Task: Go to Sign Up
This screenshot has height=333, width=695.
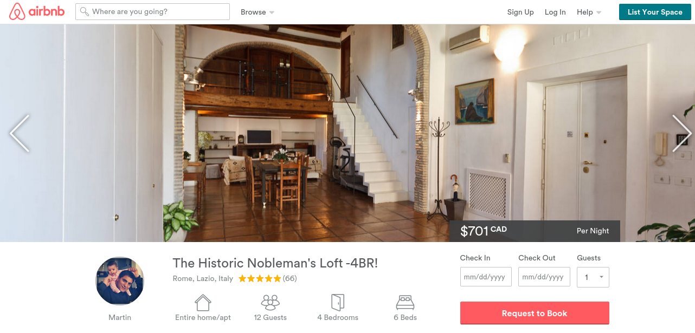Action: tap(520, 12)
